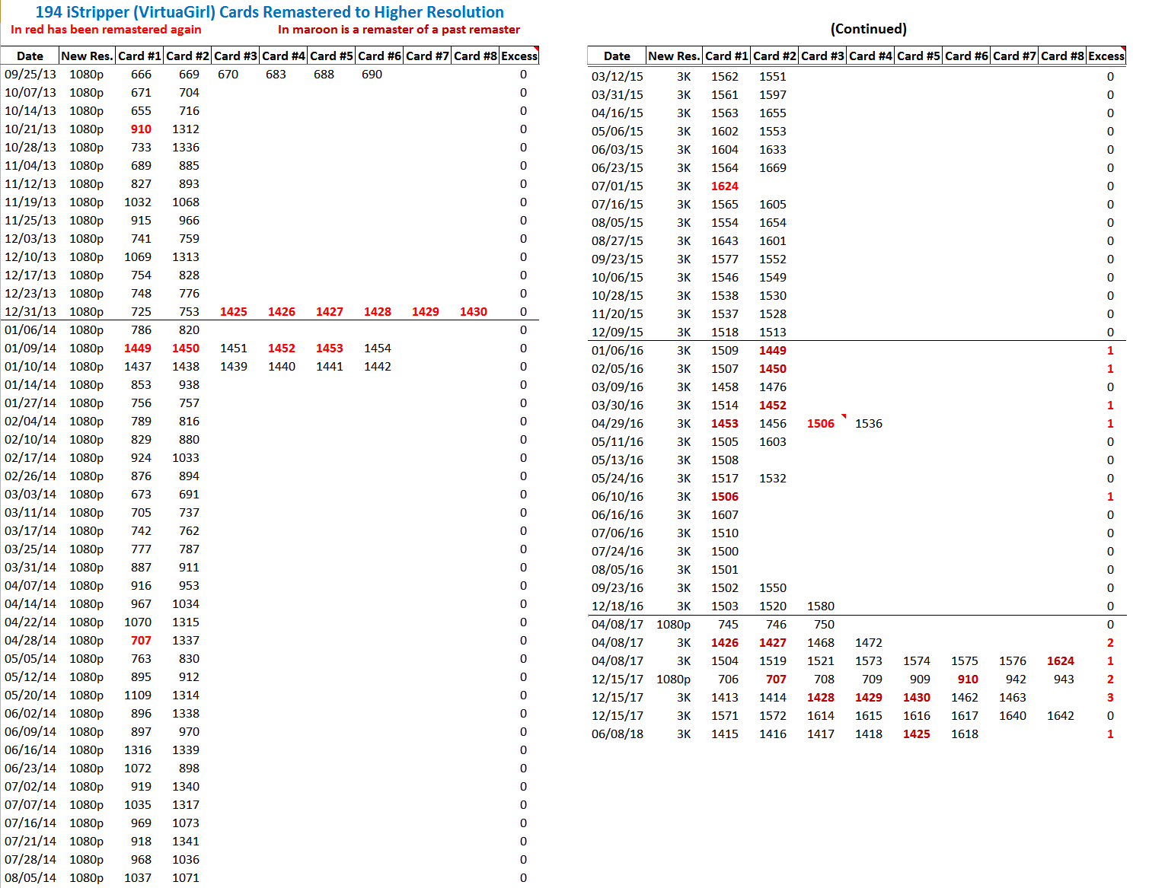Pick the cell with card 1597

click(773, 95)
